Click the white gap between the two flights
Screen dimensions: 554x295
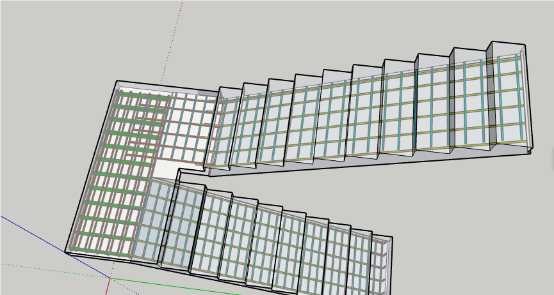click(x=165, y=169)
